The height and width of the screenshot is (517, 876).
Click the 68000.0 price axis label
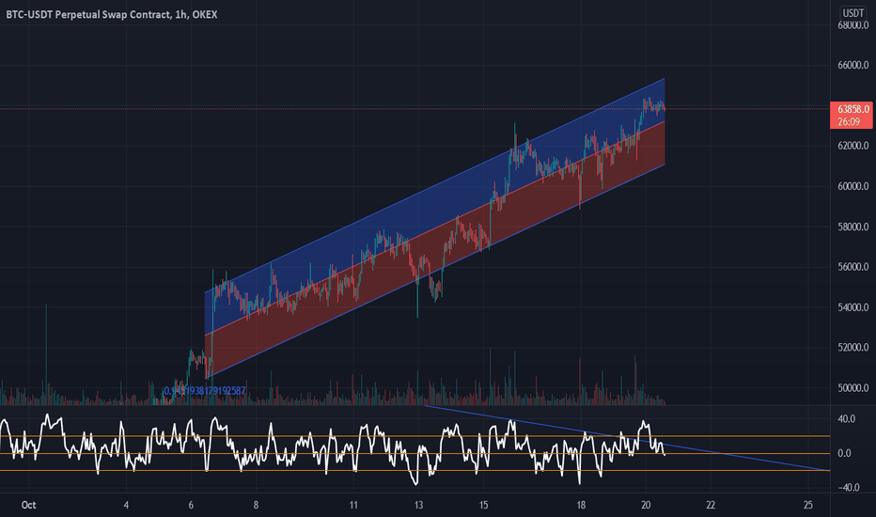[853, 25]
